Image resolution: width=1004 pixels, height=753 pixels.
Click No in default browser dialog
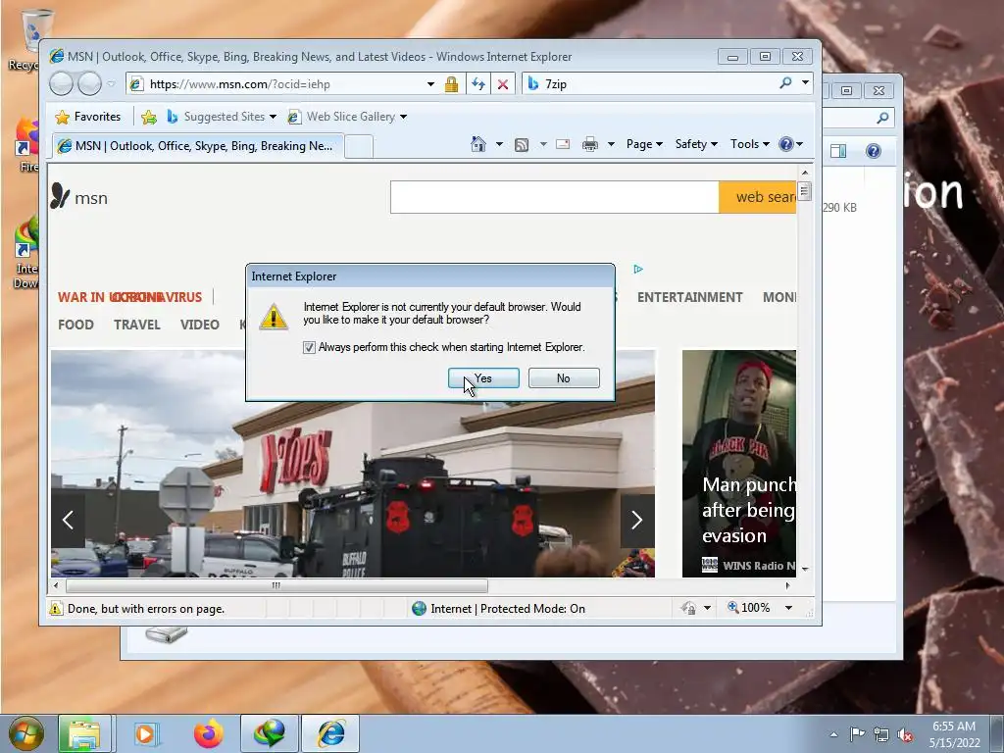point(564,378)
